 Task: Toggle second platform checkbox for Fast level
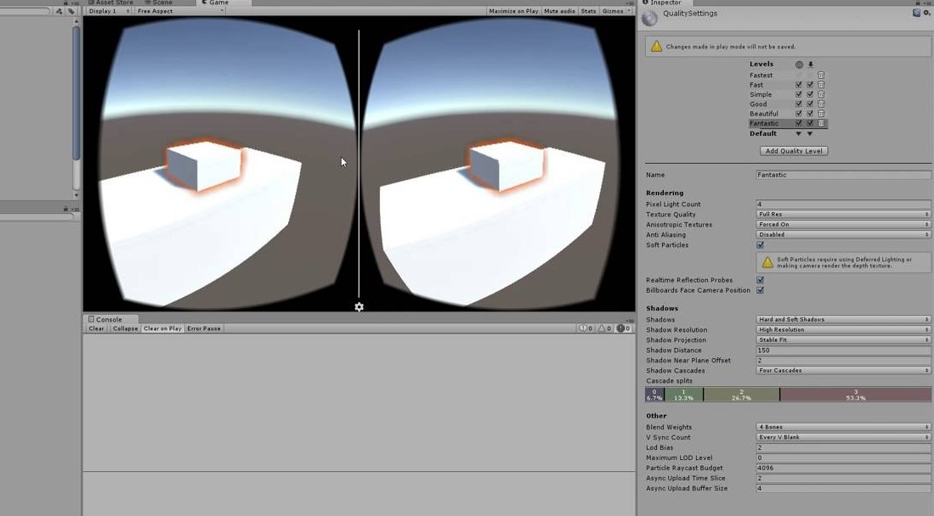coord(810,85)
